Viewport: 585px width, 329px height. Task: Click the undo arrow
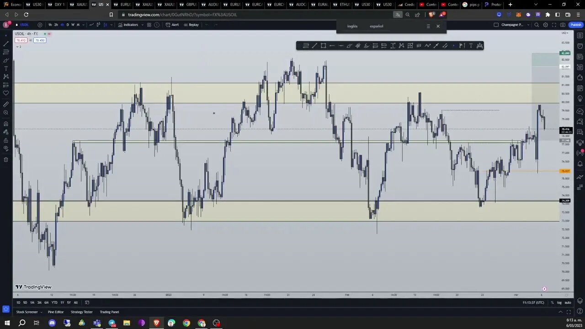tap(206, 25)
